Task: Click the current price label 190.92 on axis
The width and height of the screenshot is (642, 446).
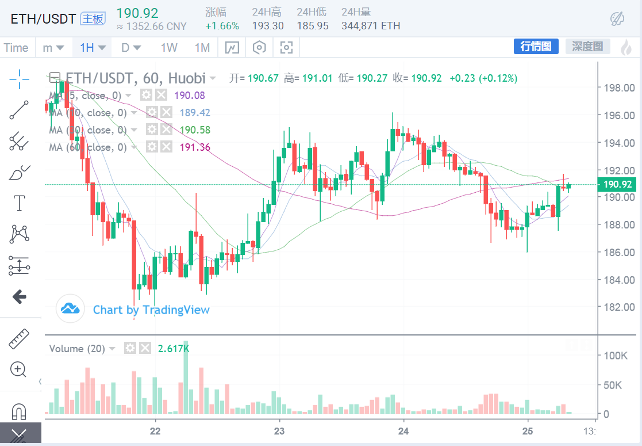Action: 617,184
